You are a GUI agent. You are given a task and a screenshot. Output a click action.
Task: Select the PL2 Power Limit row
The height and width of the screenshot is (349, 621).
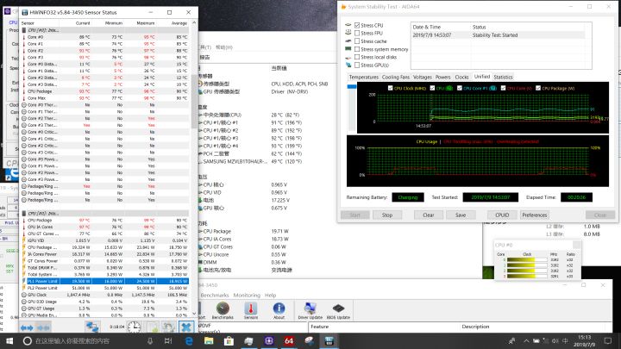tap(104, 288)
